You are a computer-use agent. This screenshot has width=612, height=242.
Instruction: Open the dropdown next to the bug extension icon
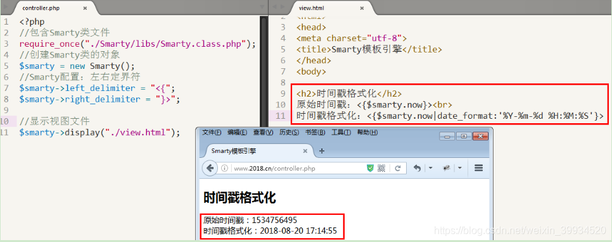click(460, 168)
